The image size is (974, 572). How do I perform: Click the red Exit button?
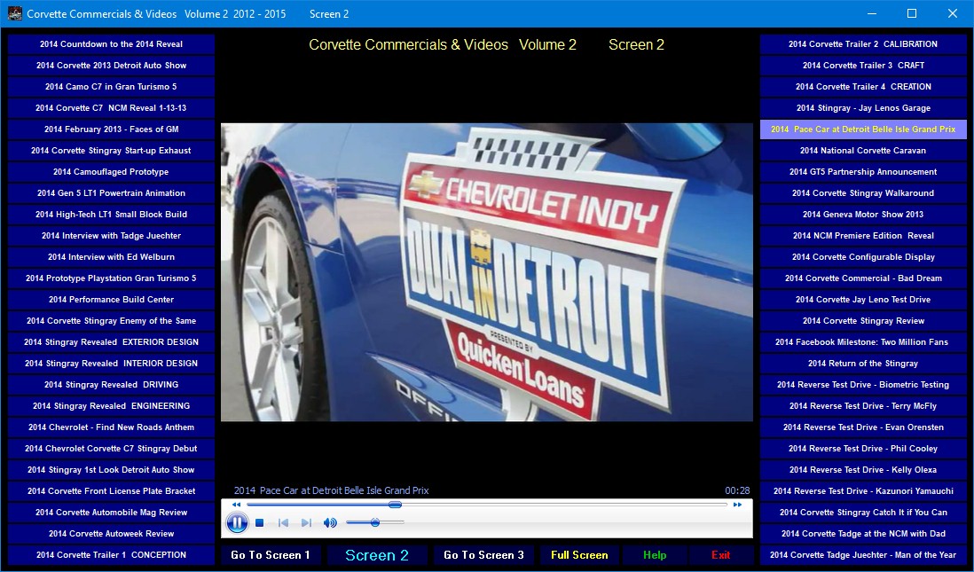(x=720, y=555)
